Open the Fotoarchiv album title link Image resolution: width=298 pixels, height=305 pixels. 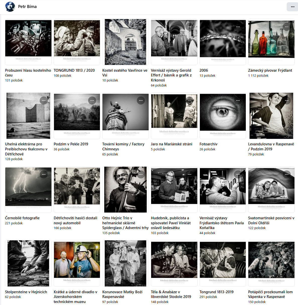tap(208, 144)
